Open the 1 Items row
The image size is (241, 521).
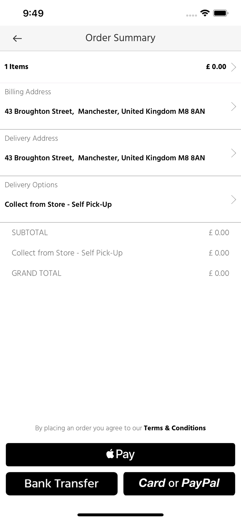(121, 67)
